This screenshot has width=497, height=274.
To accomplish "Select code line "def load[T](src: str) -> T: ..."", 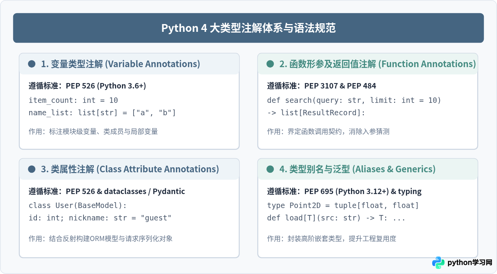I will tap(336, 218).
